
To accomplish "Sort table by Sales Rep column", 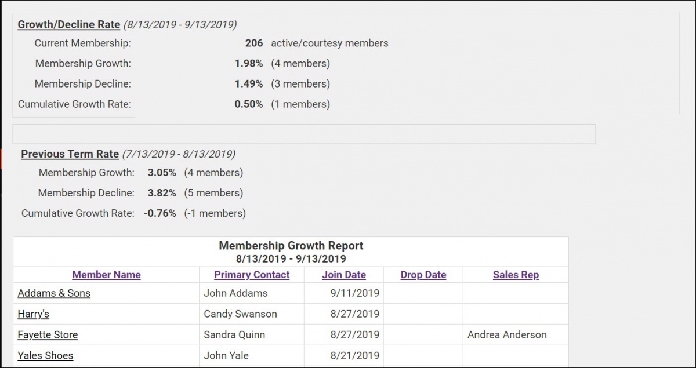I will pos(515,275).
